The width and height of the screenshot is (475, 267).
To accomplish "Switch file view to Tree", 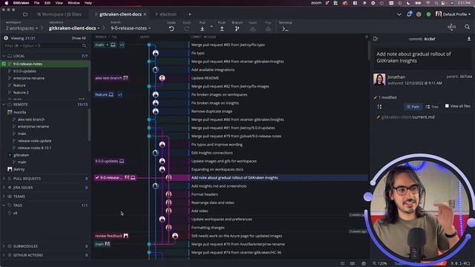I will pyautogui.click(x=432, y=107).
